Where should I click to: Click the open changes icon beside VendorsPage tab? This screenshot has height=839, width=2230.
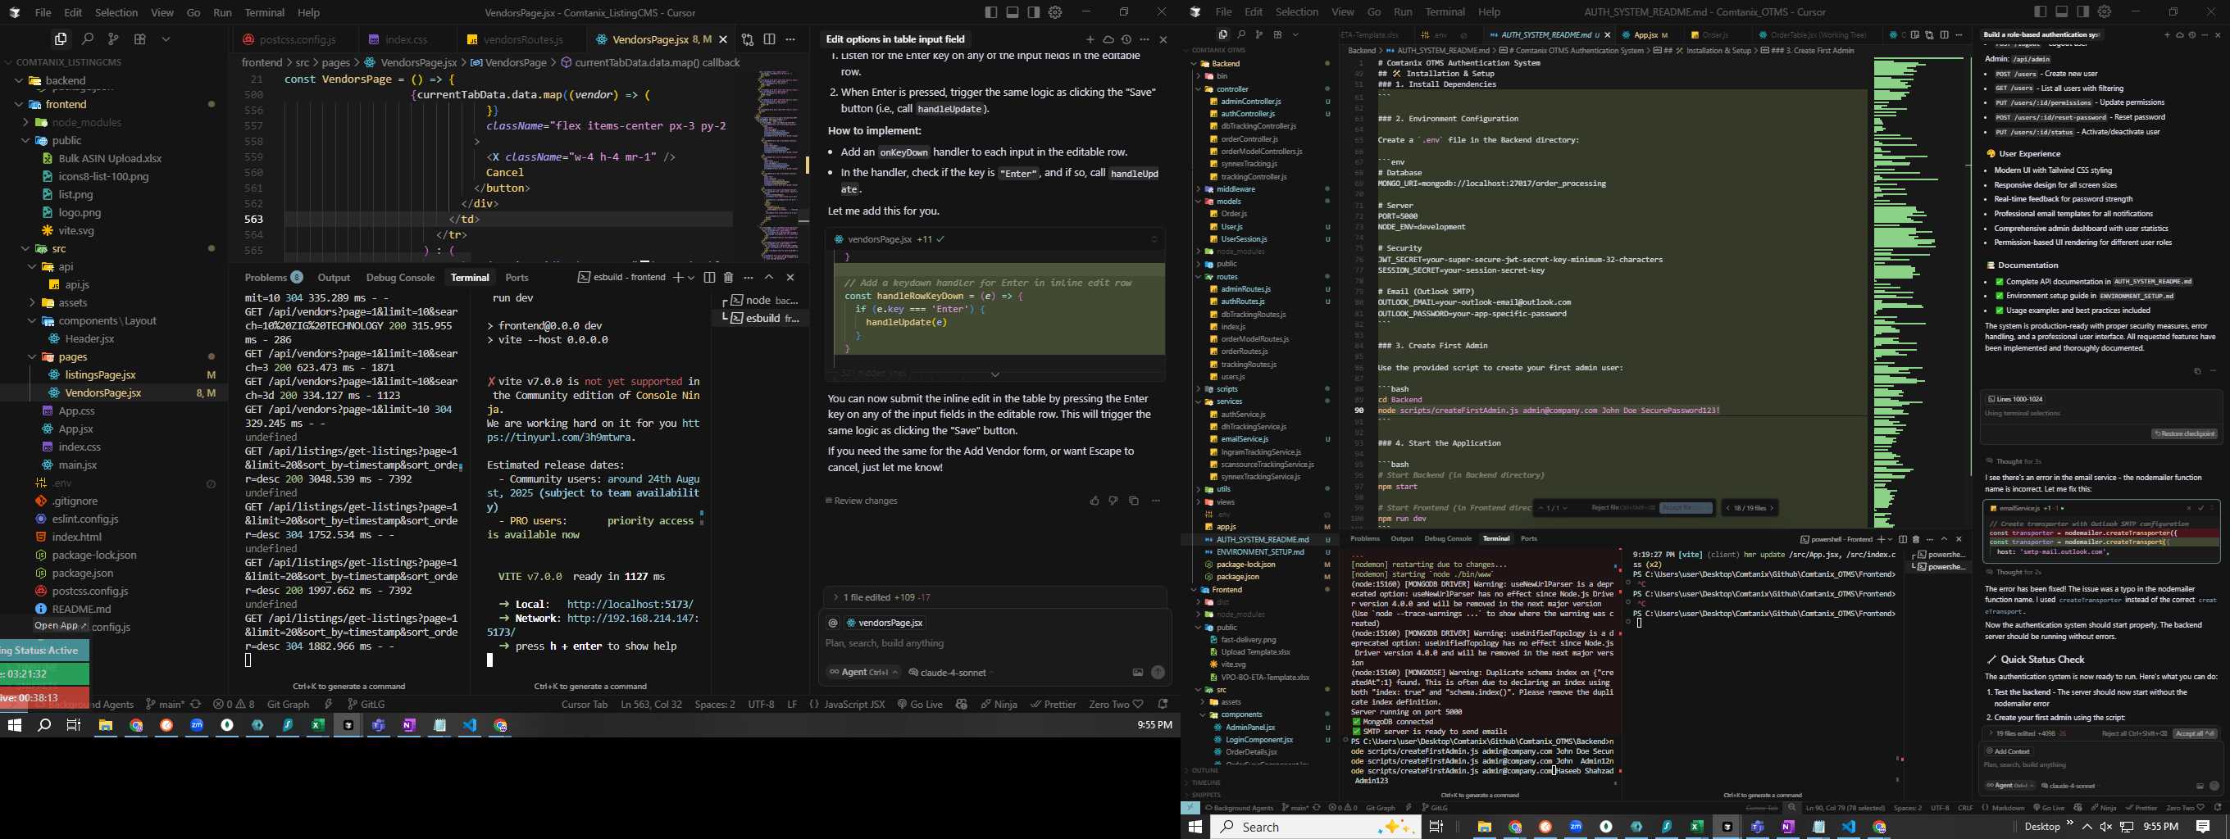747,40
